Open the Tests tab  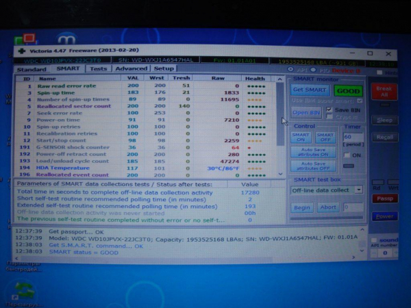point(98,68)
